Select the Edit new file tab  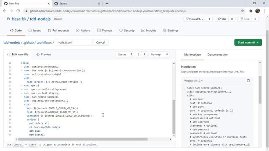click(18, 55)
